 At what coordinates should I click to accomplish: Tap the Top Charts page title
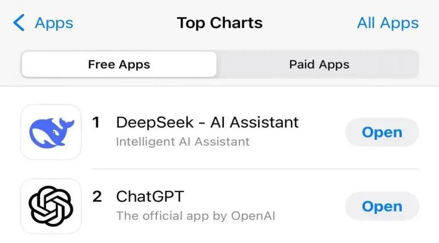220,23
